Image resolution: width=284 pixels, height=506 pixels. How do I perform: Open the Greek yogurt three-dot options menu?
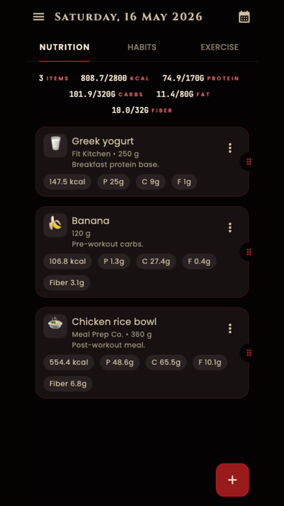pos(230,148)
